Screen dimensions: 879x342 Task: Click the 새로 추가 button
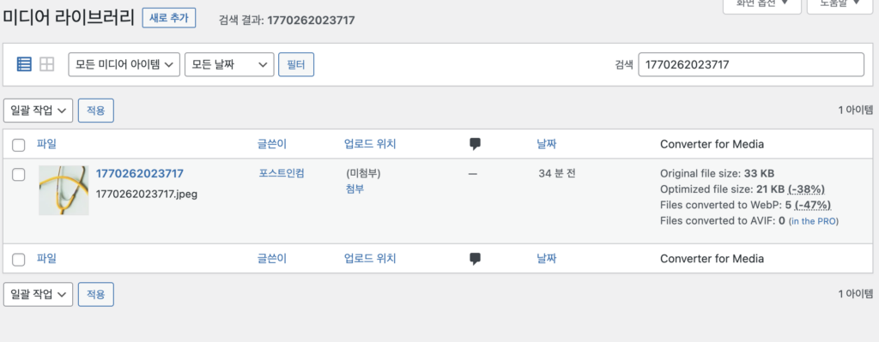(x=169, y=18)
